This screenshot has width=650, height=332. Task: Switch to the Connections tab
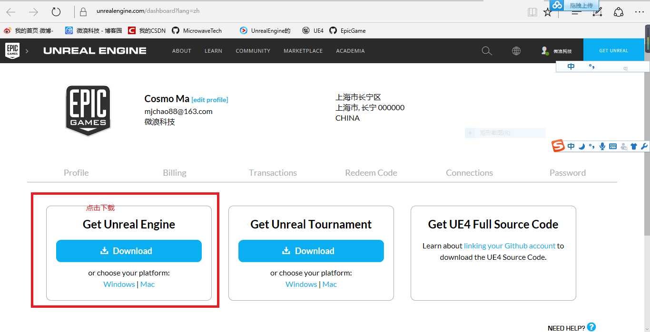[x=469, y=173]
